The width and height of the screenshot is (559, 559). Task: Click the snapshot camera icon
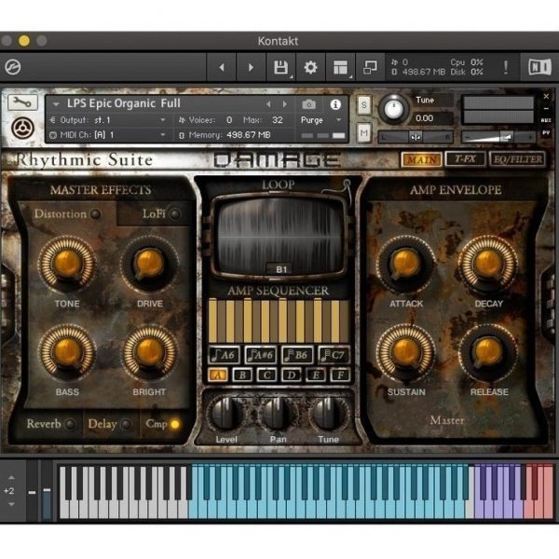[308, 104]
